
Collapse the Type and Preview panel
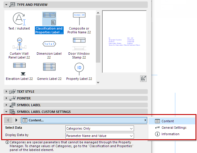coord(6,5)
